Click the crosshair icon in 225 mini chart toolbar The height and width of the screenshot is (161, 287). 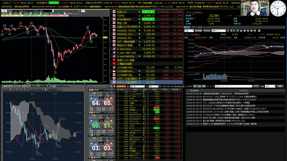[x=228, y=31]
